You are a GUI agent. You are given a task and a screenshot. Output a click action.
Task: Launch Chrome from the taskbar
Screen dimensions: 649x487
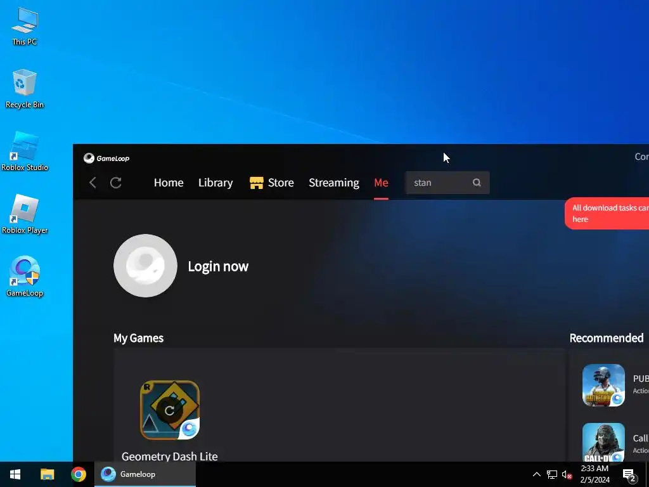[78, 474]
